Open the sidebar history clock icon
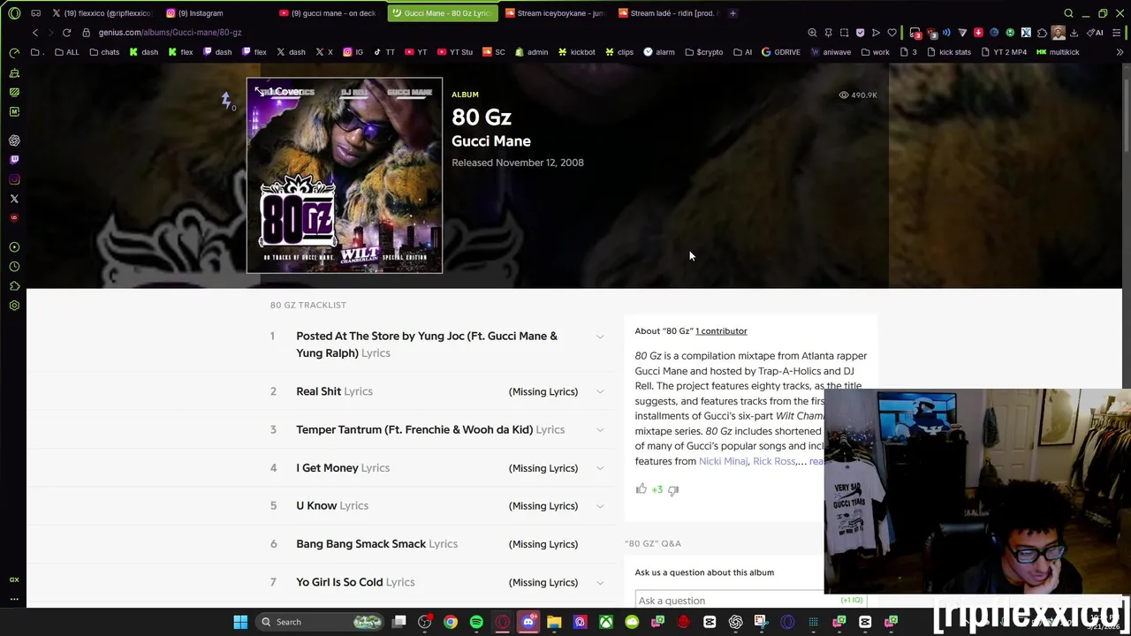This screenshot has width=1131, height=636. 14,267
